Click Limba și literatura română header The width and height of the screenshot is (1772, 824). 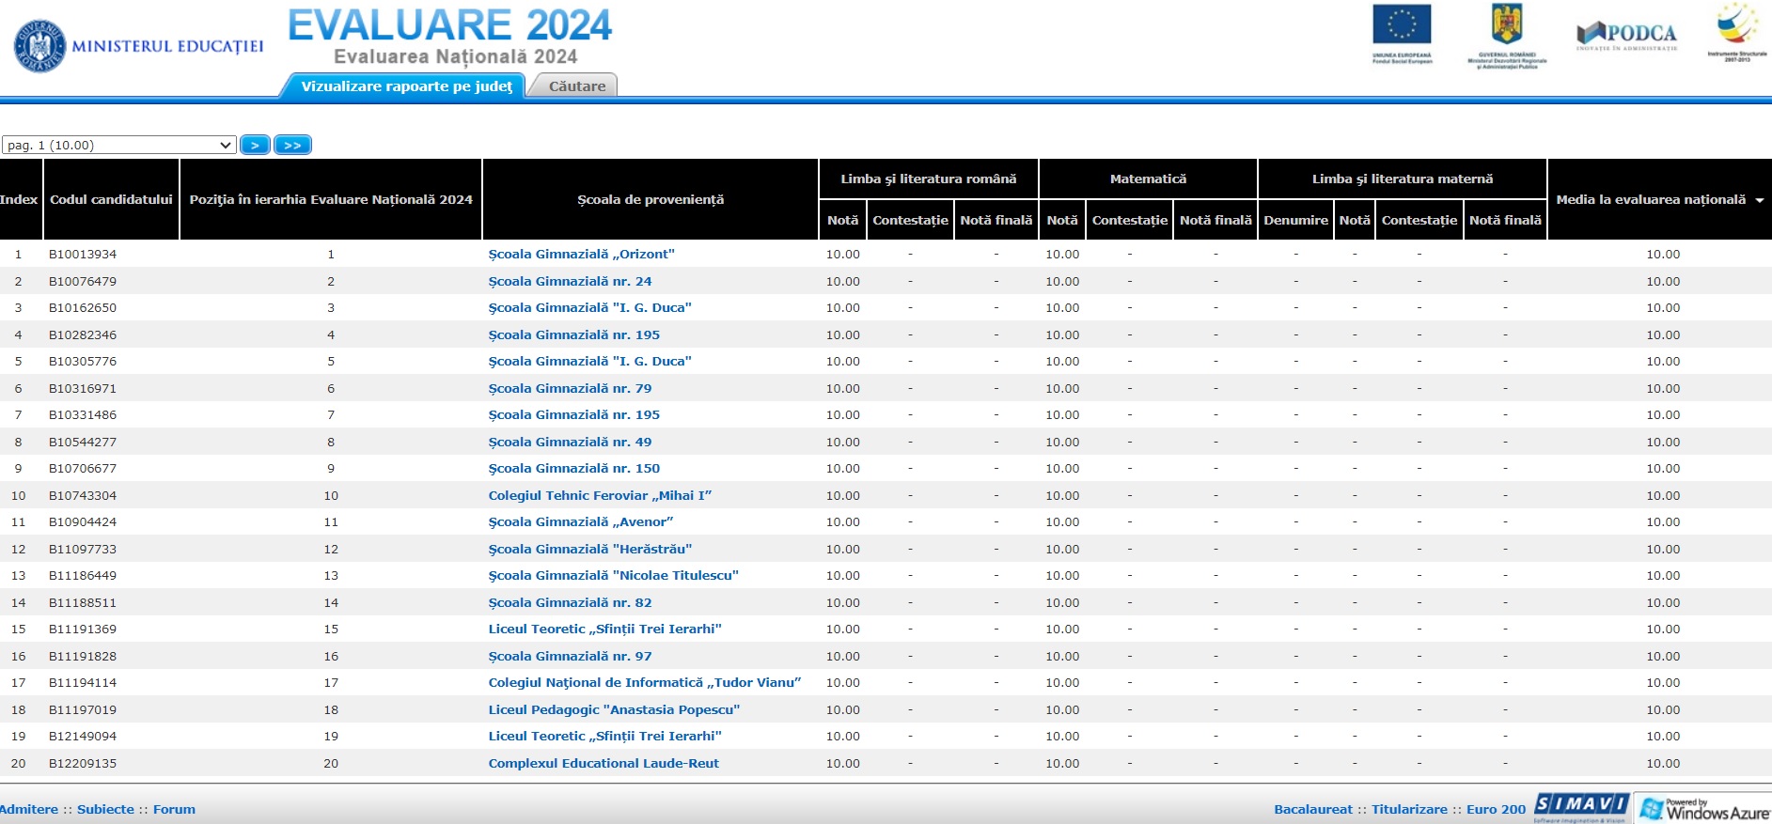(x=929, y=179)
